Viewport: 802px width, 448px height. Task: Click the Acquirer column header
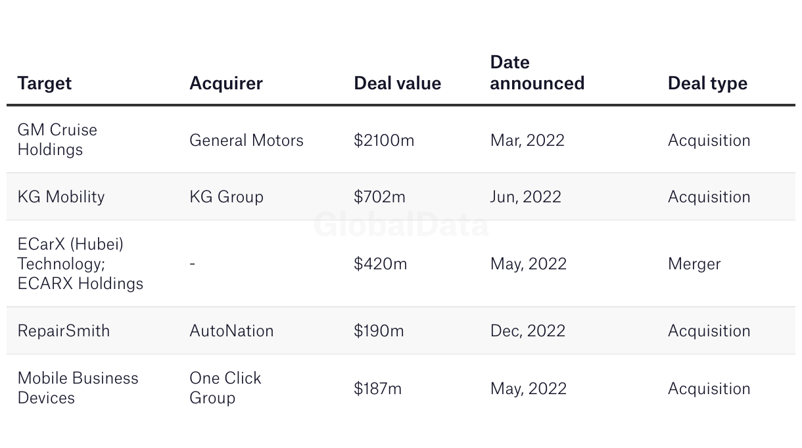(226, 83)
